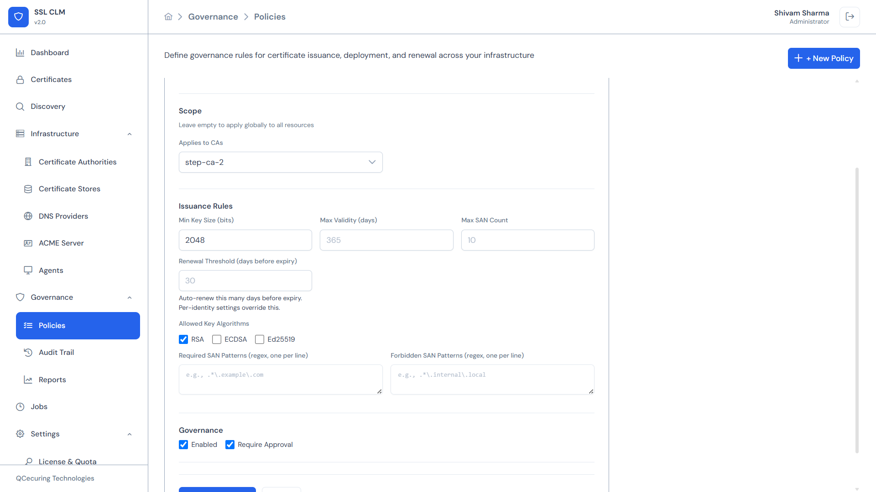Click the Forbidden SAN Patterns textarea

point(492,379)
